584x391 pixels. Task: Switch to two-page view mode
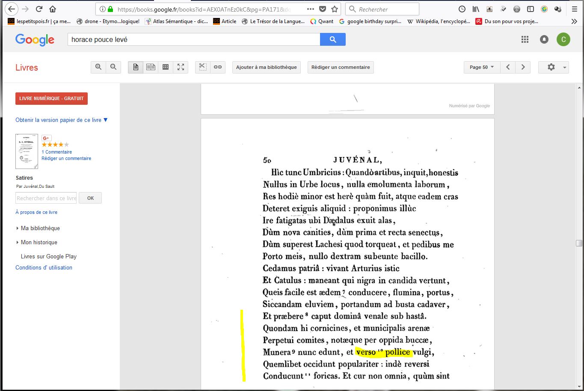tap(151, 67)
